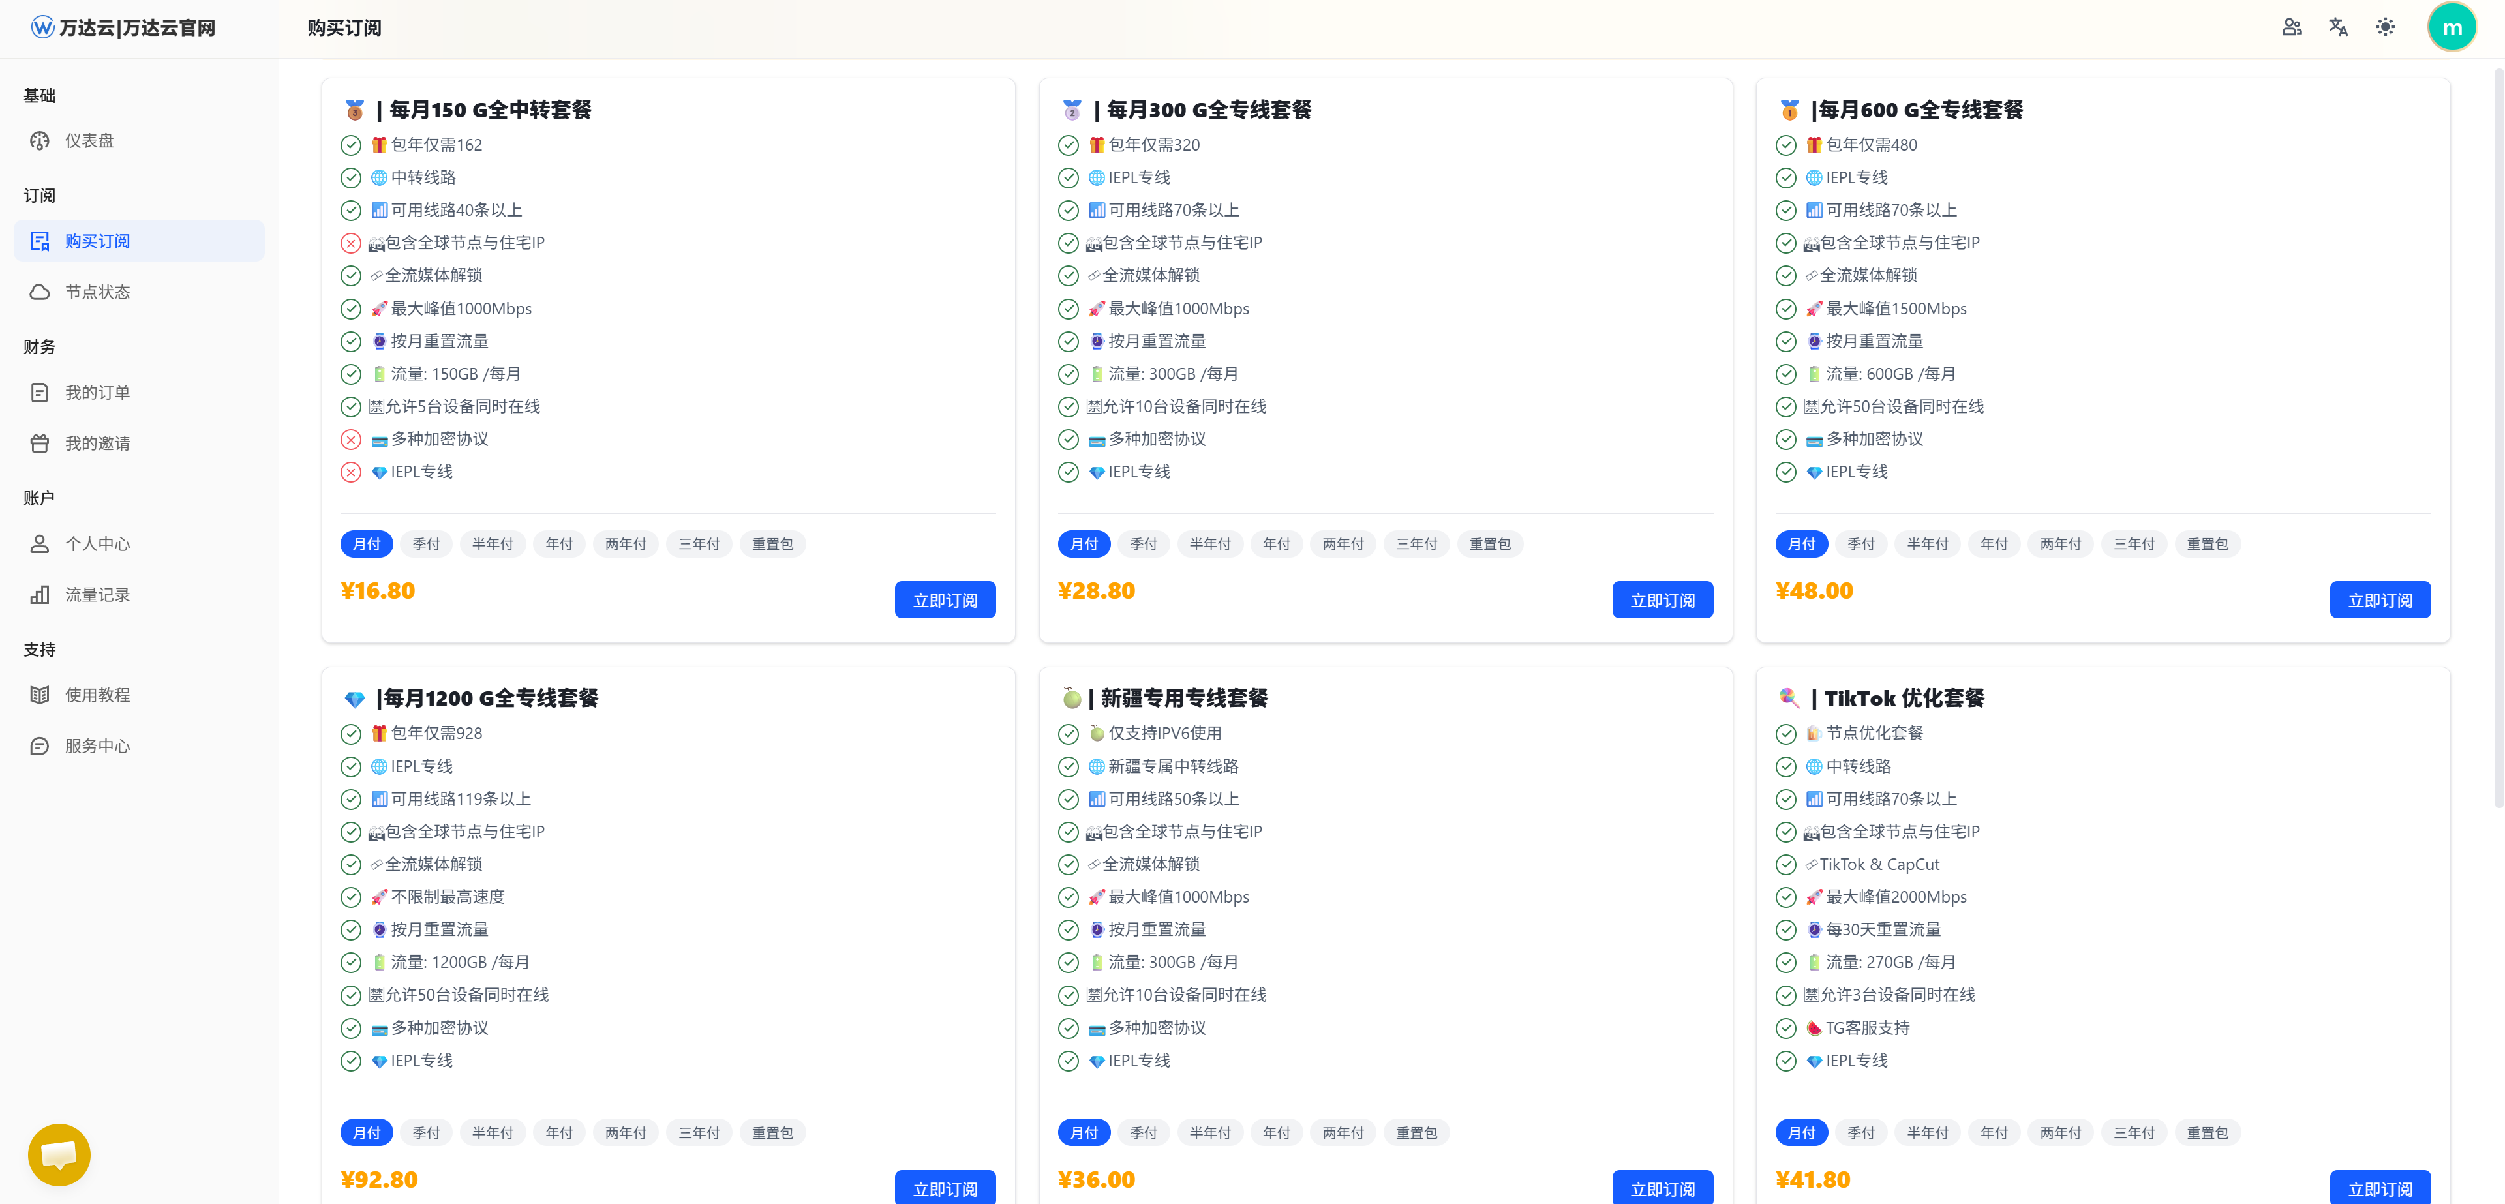2505x1204 pixels.
Task: Click the ¥16.80 price on 150G plan
Action: tap(377, 592)
